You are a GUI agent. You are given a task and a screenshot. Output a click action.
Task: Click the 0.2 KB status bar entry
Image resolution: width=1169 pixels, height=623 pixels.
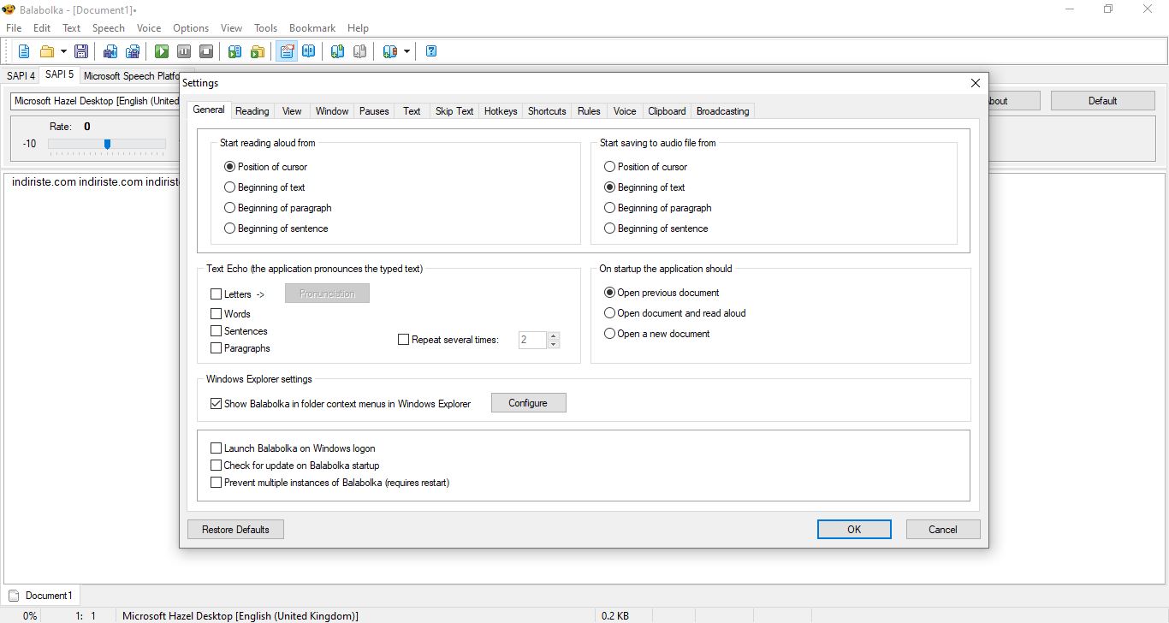click(x=615, y=616)
